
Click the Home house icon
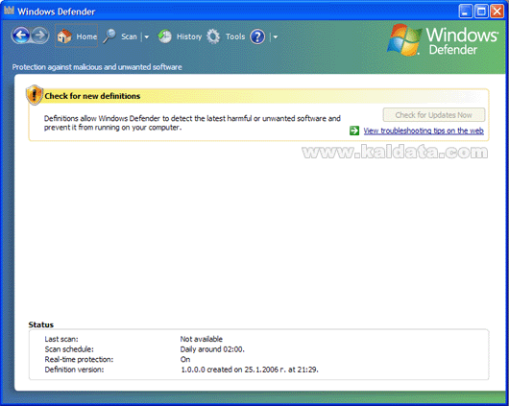coord(64,36)
